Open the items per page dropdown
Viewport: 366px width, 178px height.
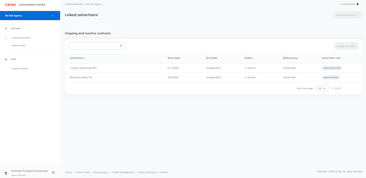(322, 88)
